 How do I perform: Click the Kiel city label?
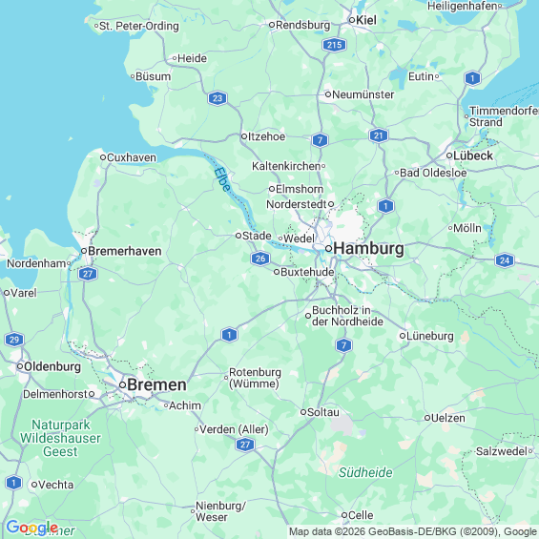tap(366, 20)
